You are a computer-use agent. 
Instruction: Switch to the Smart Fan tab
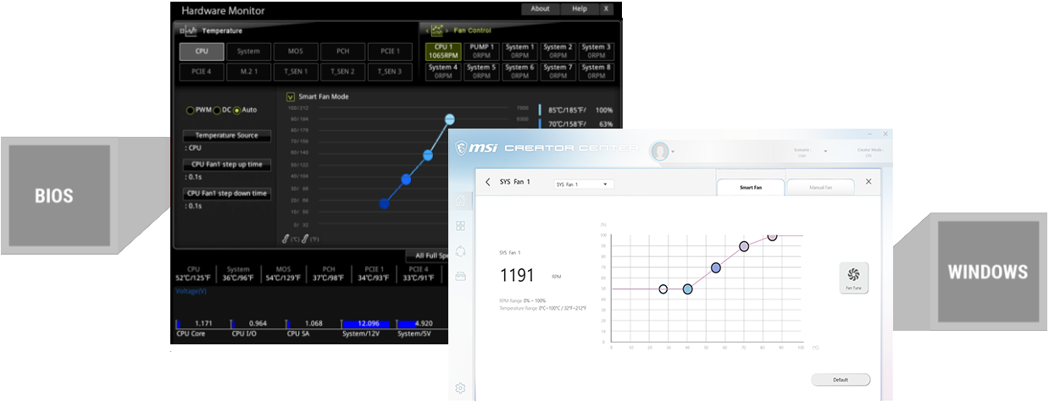point(751,187)
